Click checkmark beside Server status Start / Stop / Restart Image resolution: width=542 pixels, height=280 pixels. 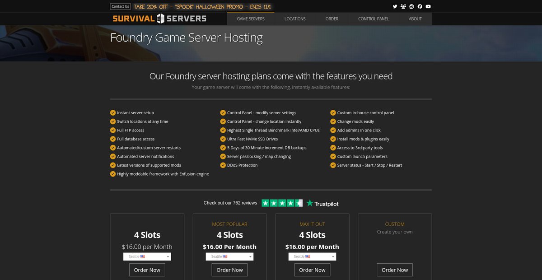333,165
